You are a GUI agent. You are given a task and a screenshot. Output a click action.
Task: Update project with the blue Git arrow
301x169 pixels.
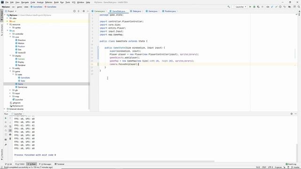point(272,7)
